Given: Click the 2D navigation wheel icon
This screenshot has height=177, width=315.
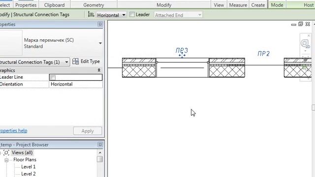Looking at the screenshot, I should tap(305, 44).
